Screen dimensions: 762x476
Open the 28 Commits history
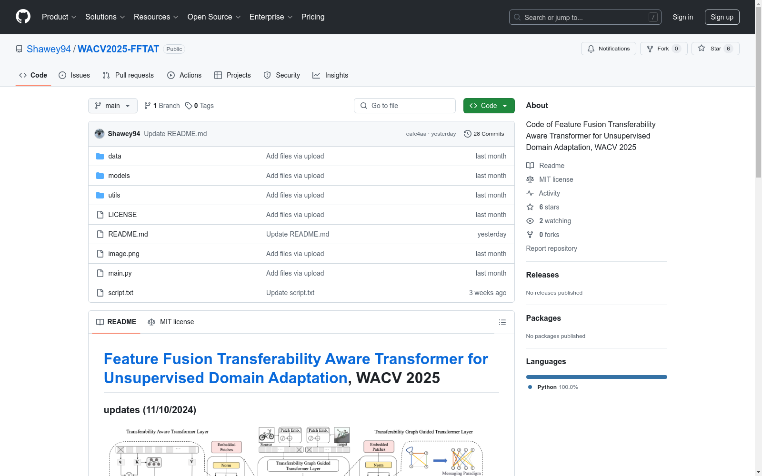click(x=484, y=134)
